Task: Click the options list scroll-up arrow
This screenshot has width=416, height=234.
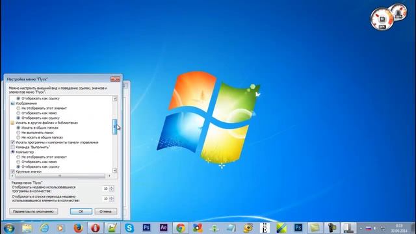Action: pos(114,99)
